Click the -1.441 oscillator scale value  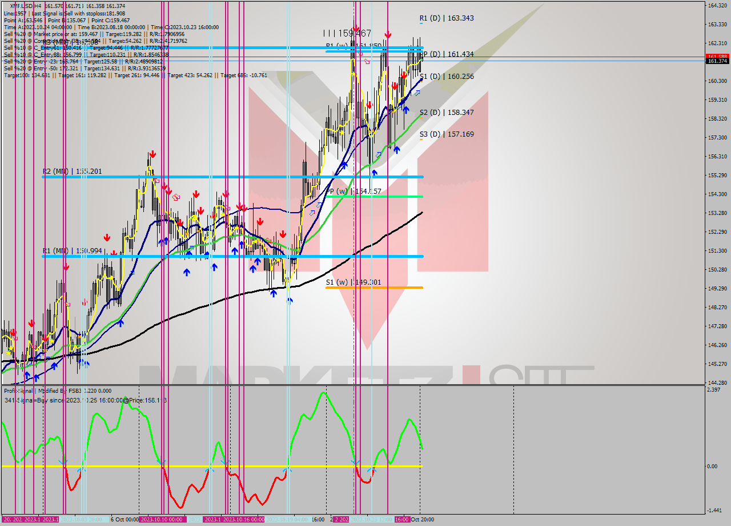714,511
